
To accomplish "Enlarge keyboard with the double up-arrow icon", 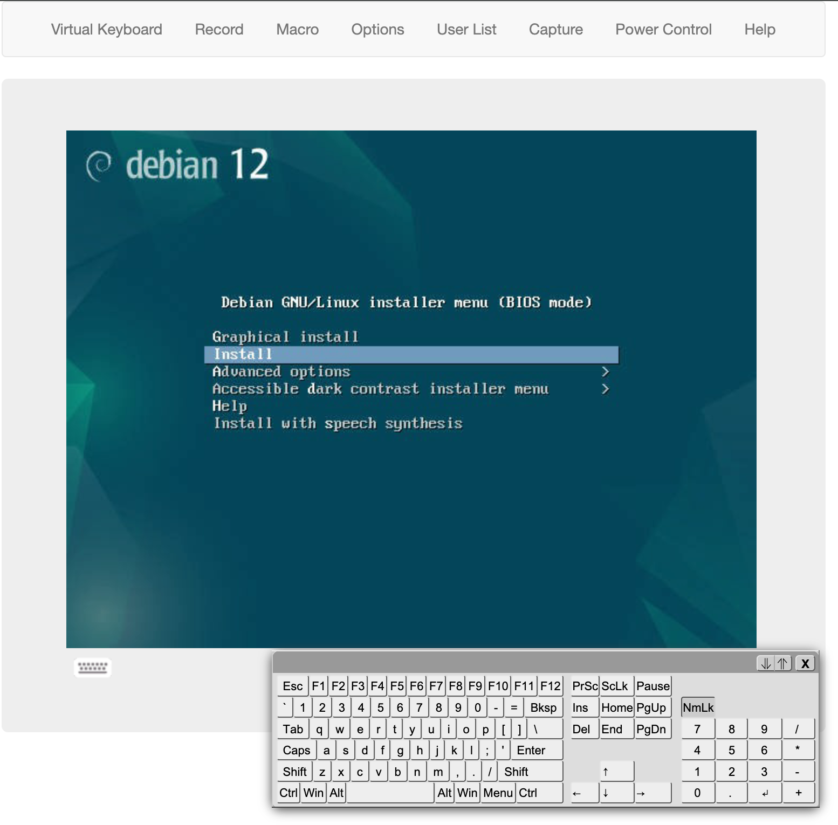I will pyautogui.click(x=782, y=663).
